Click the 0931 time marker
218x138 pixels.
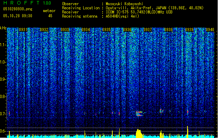pyautogui.click(x=23, y=30)
